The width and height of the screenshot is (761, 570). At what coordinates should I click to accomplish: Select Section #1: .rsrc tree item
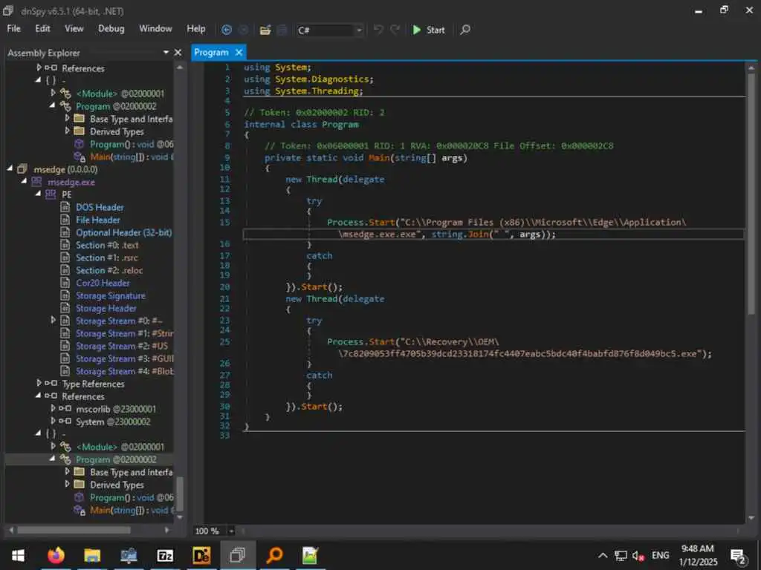(106, 258)
